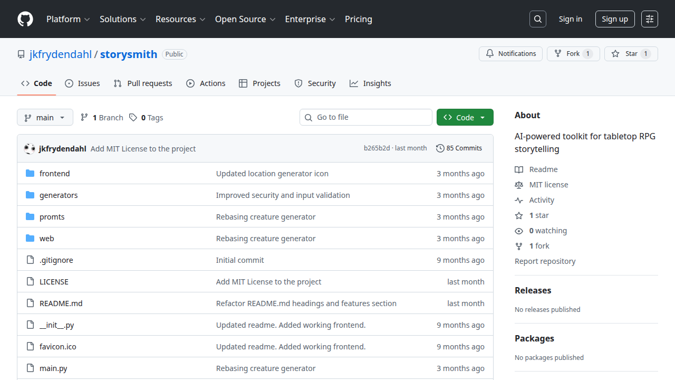Click the branch icon beside 1 Branch

click(84, 118)
